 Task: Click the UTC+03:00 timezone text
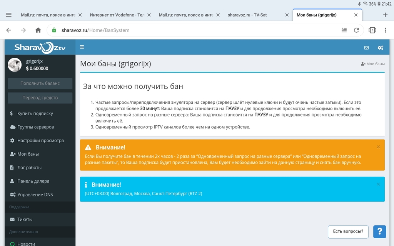[144, 194]
